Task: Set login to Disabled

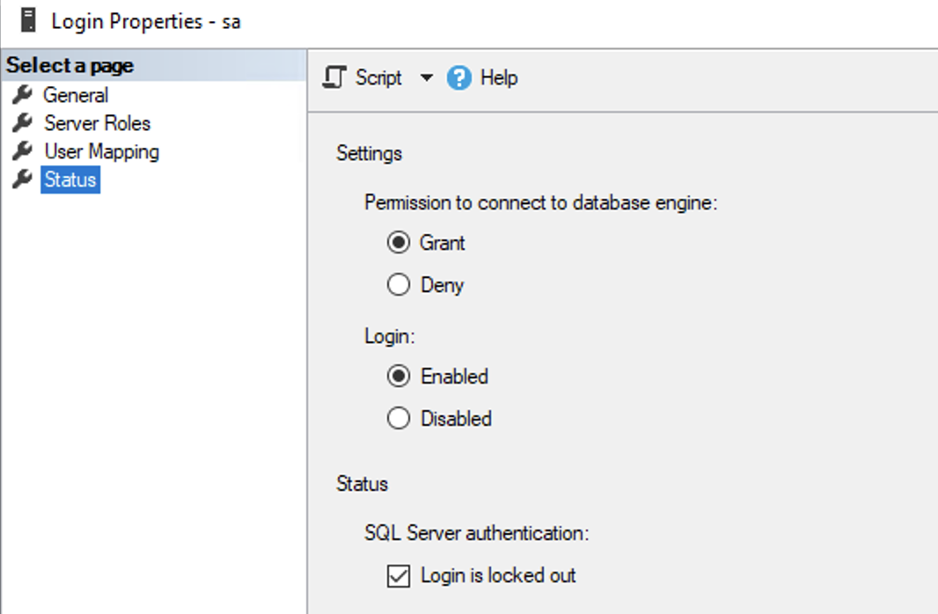Action: [399, 419]
